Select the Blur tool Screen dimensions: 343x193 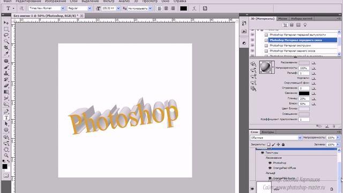click(x=6, y=98)
